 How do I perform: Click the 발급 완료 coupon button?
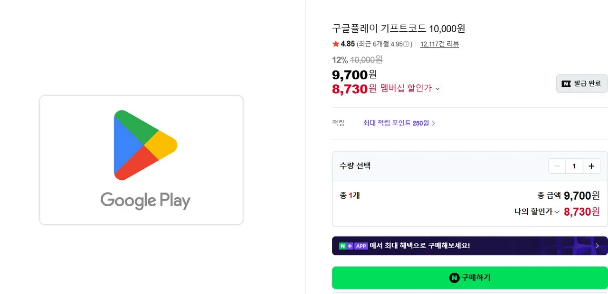pos(582,83)
